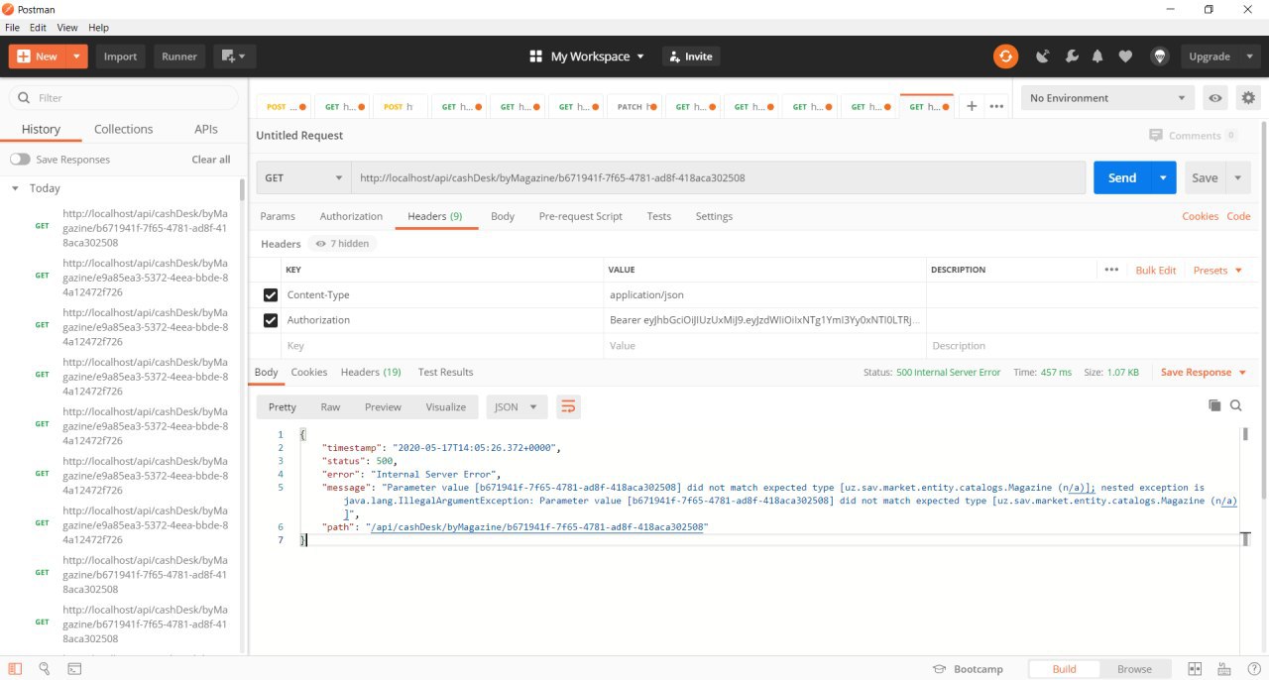Click the Send button

click(1122, 177)
